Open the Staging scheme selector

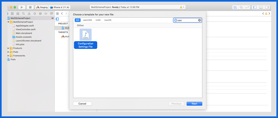(x=42, y=7)
